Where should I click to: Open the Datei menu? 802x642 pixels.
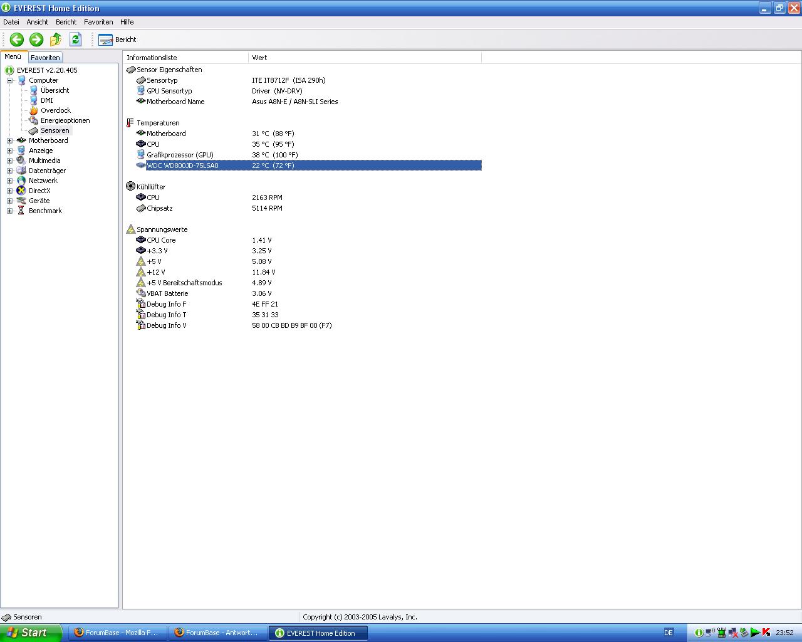click(x=11, y=22)
